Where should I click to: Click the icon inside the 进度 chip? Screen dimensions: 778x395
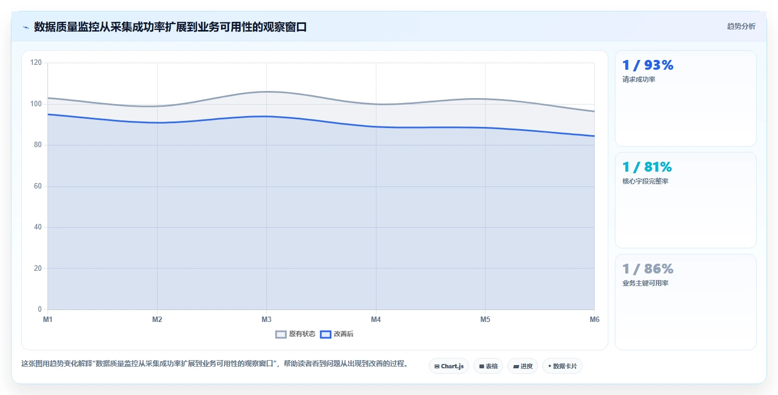coord(516,367)
